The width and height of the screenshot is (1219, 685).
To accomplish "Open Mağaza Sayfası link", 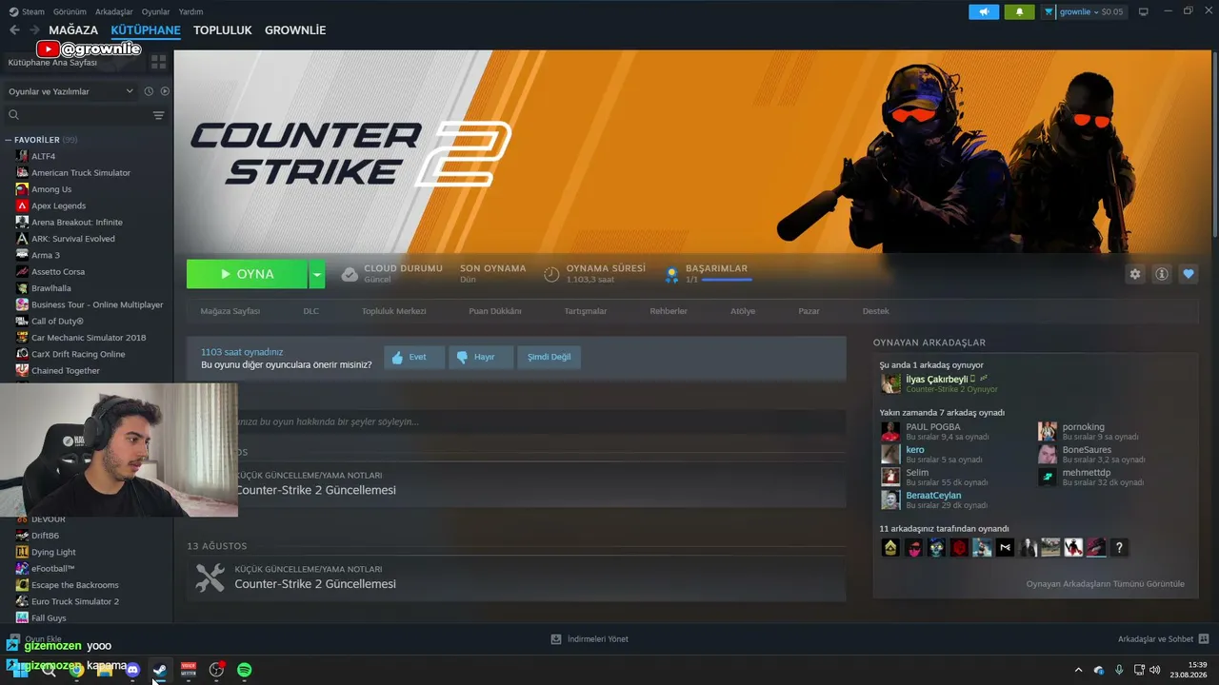I will [x=230, y=311].
